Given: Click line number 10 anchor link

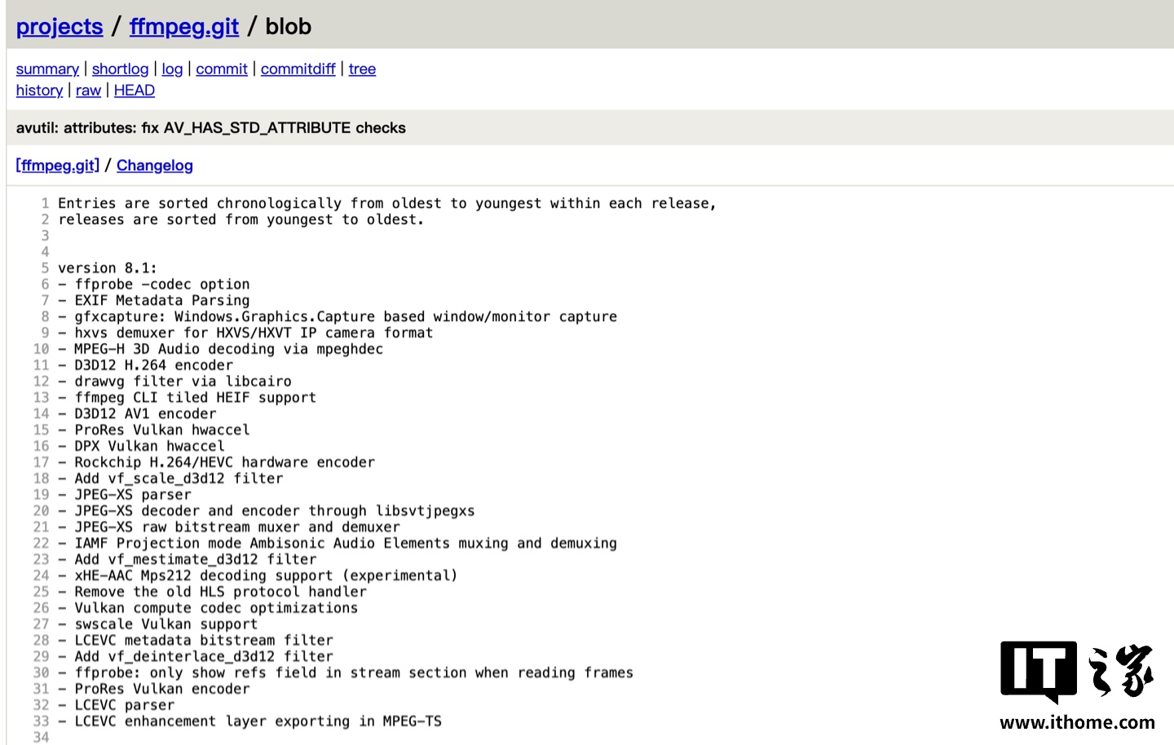Looking at the screenshot, I should click(41, 349).
